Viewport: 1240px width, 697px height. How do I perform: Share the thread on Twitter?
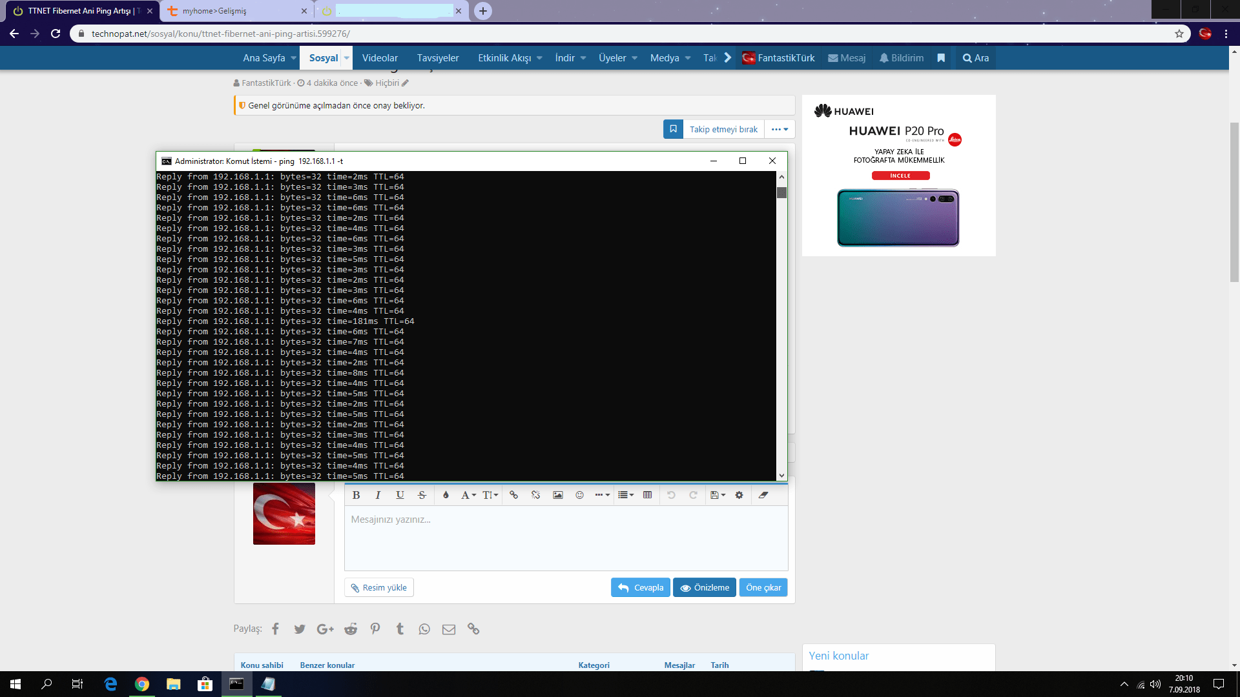[x=300, y=629]
